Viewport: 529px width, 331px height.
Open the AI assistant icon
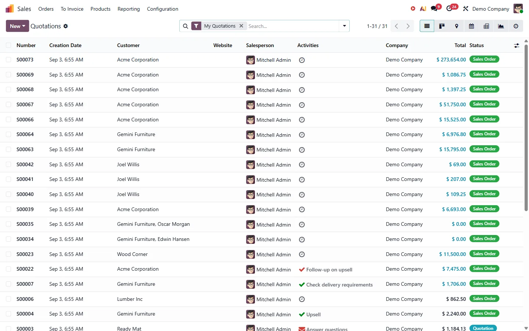[x=423, y=8]
